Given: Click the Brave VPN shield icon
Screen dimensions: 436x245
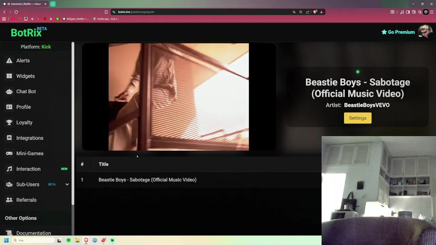Looking at the screenshot, I should tap(426, 12).
